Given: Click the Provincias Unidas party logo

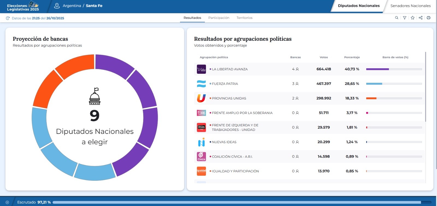Looking at the screenshot, I should (201, 98).
